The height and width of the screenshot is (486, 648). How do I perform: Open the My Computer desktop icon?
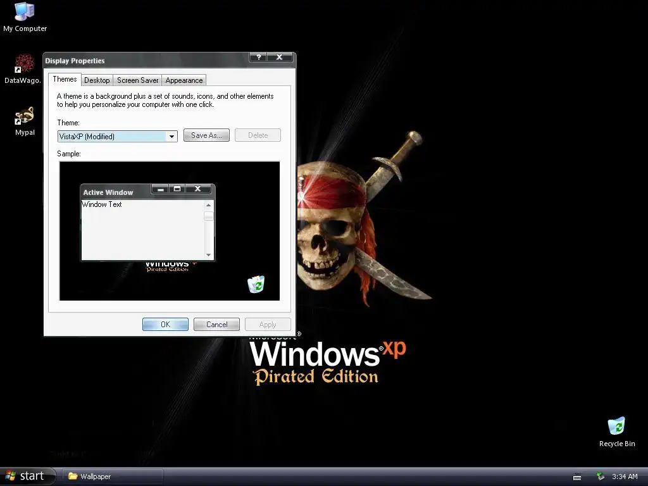[25, 16]
